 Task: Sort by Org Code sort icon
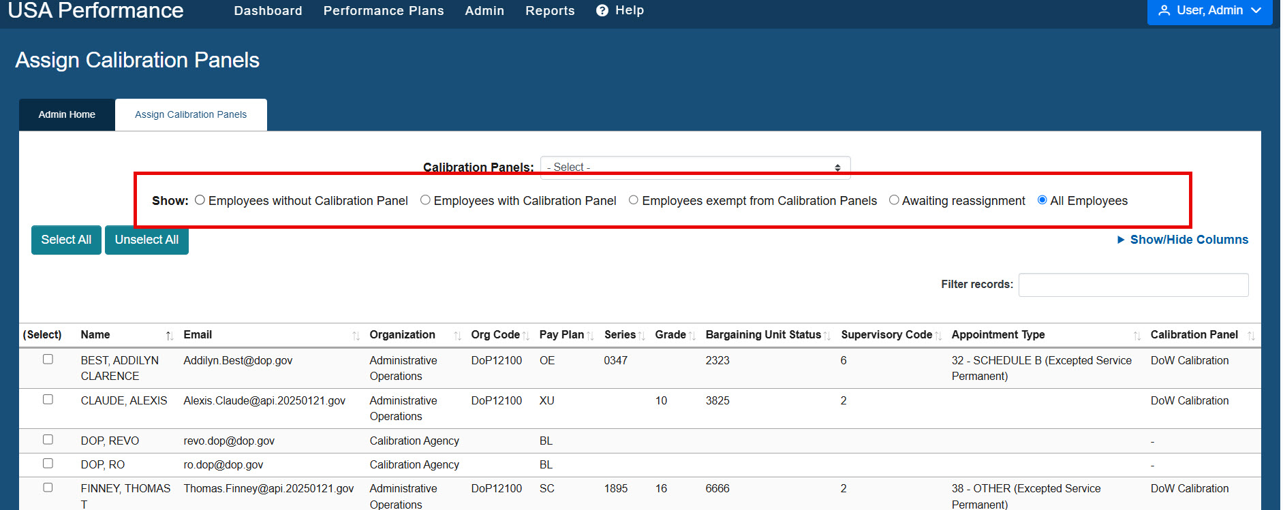click(525, 336)
